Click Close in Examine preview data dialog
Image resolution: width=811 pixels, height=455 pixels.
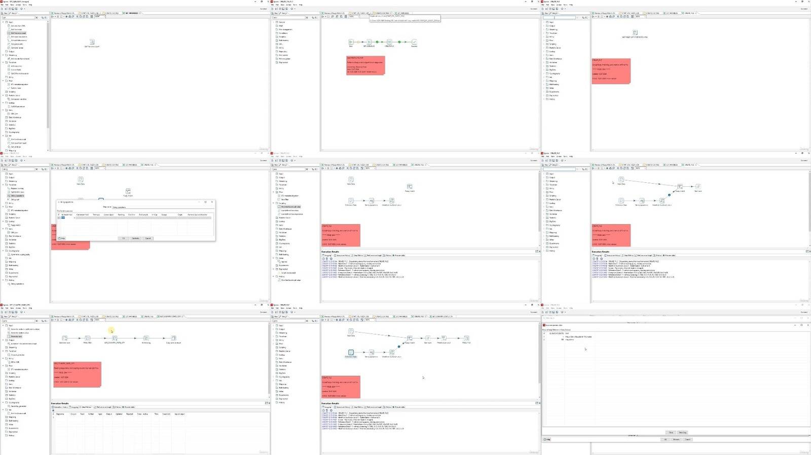click(671, 432)
